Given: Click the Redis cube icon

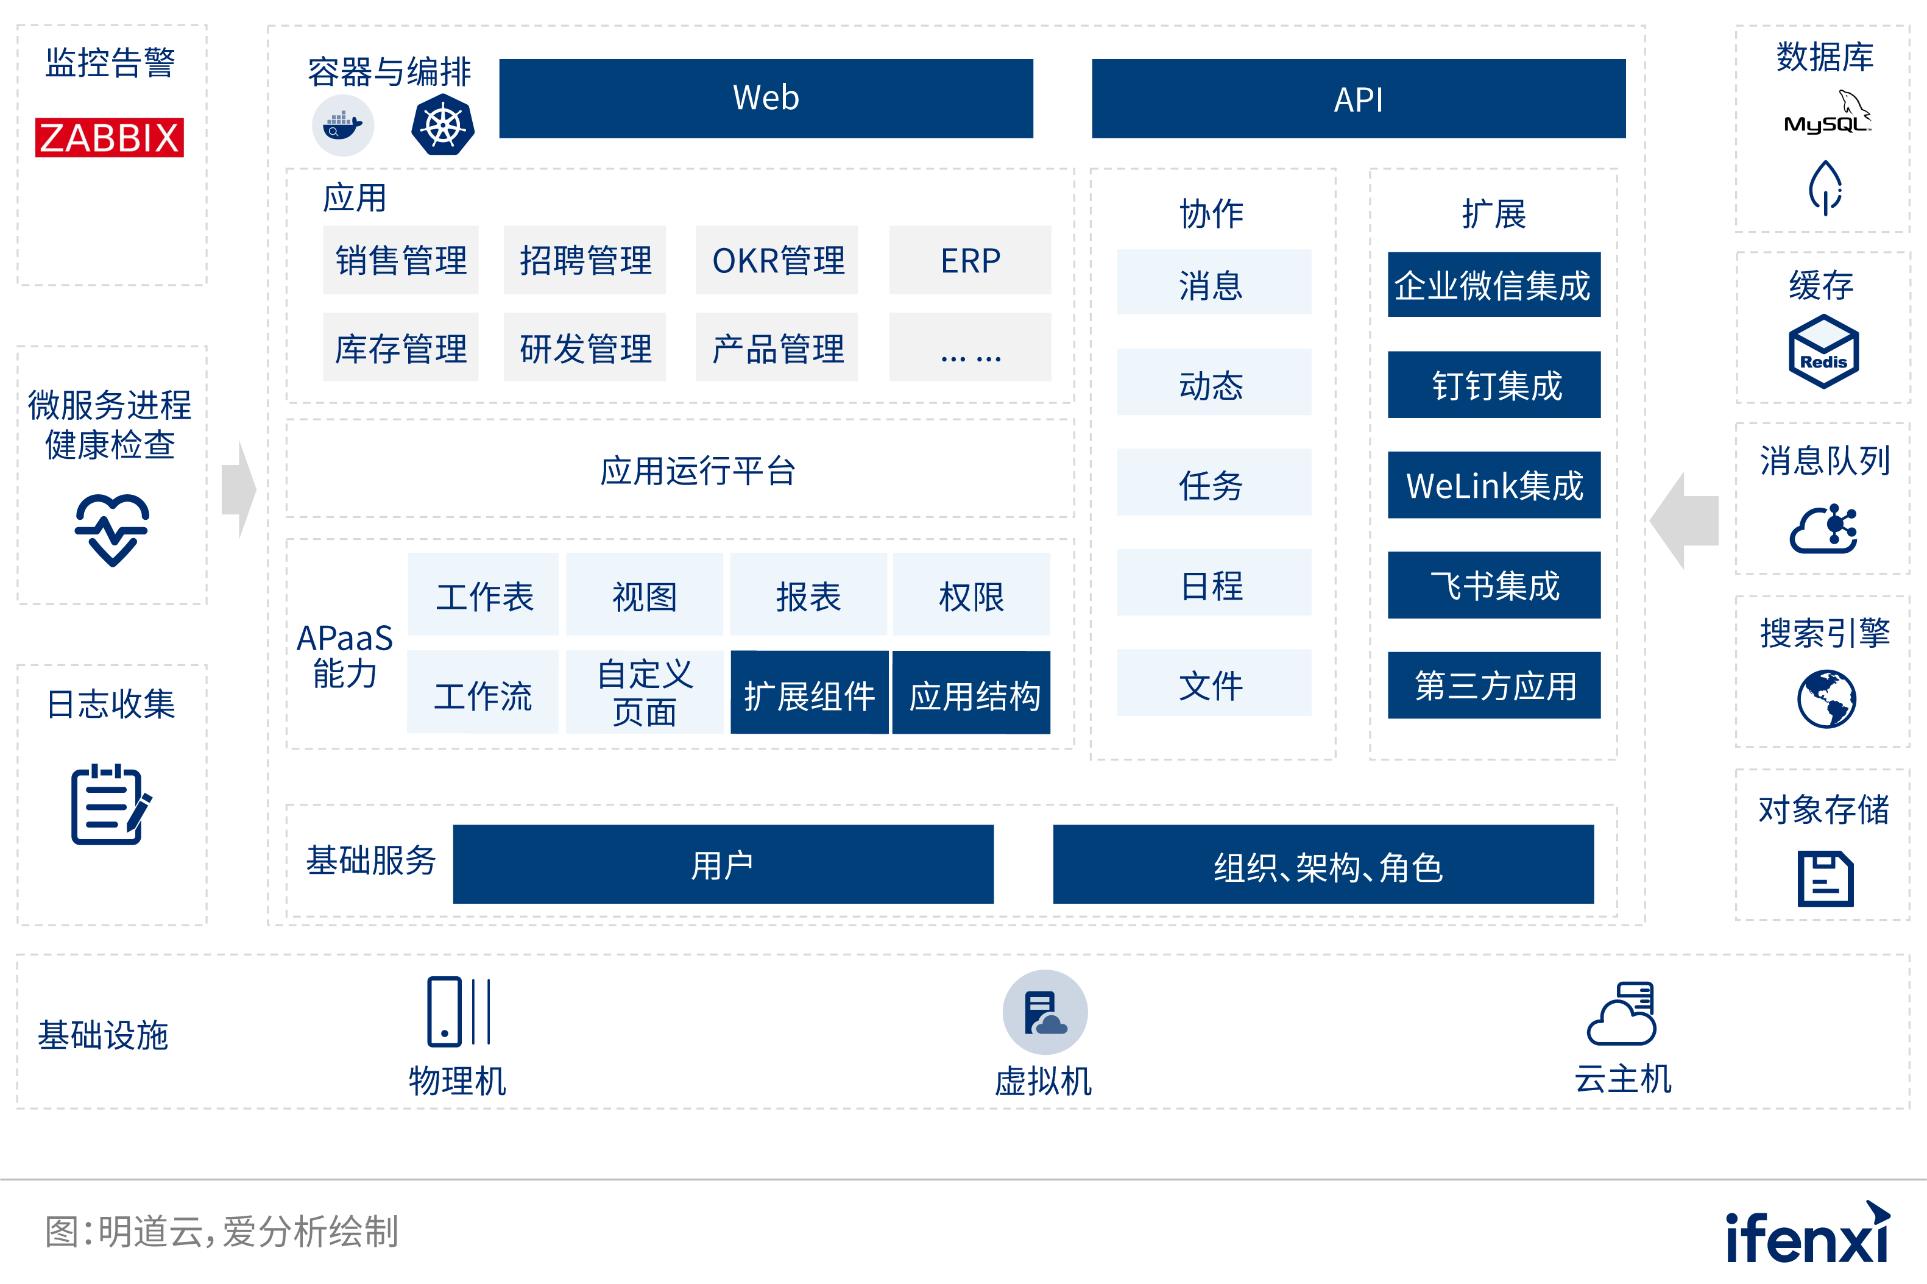Looking at the screenshot, I should 1823,352.
